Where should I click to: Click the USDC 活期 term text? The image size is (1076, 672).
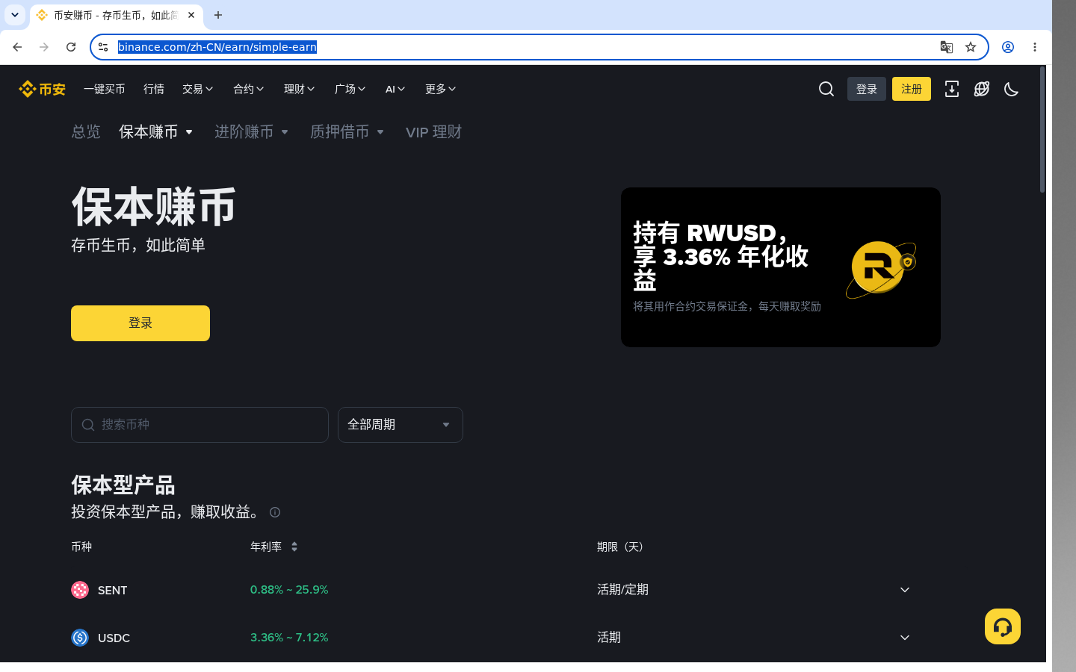click(x=609, y=638)
